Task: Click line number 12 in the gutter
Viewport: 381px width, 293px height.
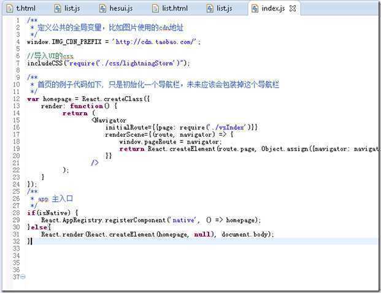Action: point(17,99)
